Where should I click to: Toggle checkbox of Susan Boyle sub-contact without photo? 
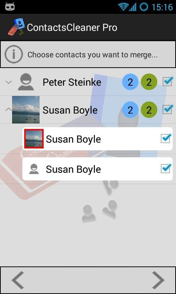click(x=166, y=168)
